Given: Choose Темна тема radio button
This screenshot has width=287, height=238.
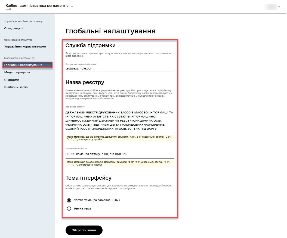Looking at the screenshot, I should pyautogui.click(x=69, y=209).
